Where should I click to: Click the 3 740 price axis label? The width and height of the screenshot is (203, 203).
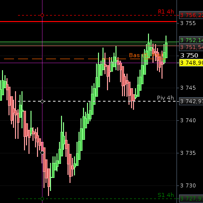point(188,120)
